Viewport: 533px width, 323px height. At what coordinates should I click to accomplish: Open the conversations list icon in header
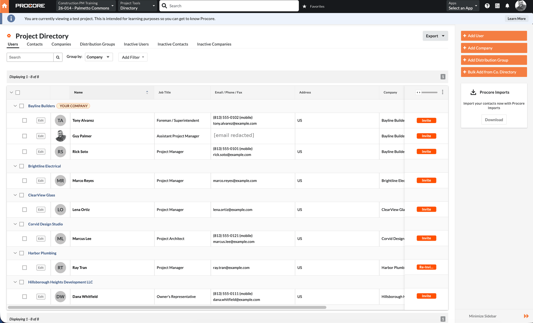pyautogui.click(x=497, y=6)
